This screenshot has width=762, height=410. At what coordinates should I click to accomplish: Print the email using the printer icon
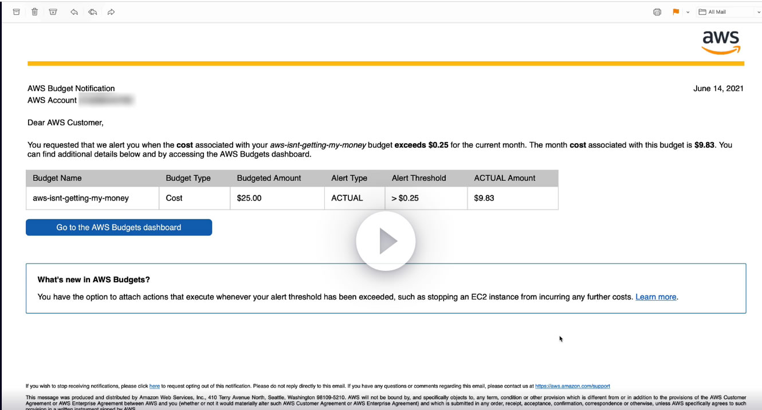tap(657, 12)
